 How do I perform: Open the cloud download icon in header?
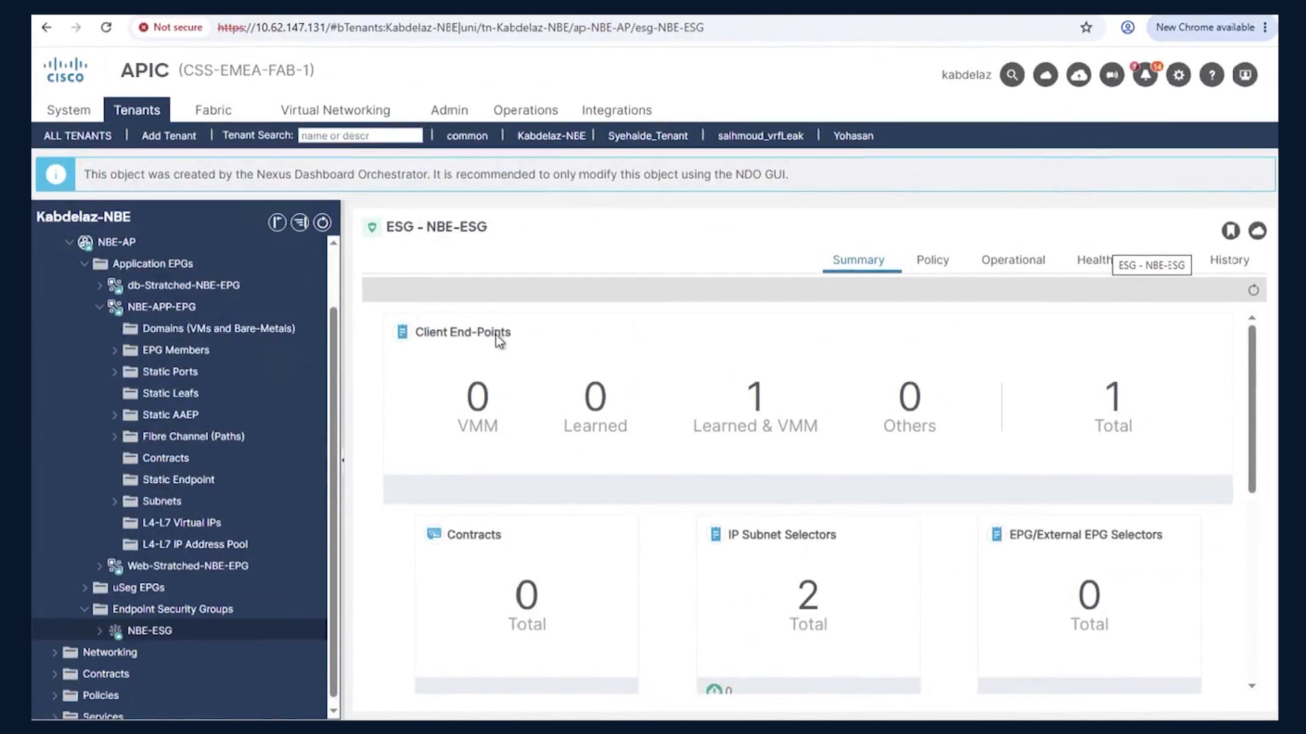(1079, 75)
